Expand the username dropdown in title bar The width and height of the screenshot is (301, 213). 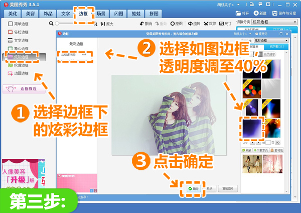click(x=238, y=5)
